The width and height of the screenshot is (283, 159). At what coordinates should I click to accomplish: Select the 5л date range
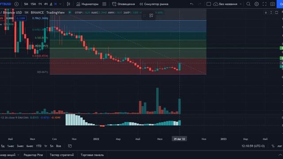coord(52,146)
